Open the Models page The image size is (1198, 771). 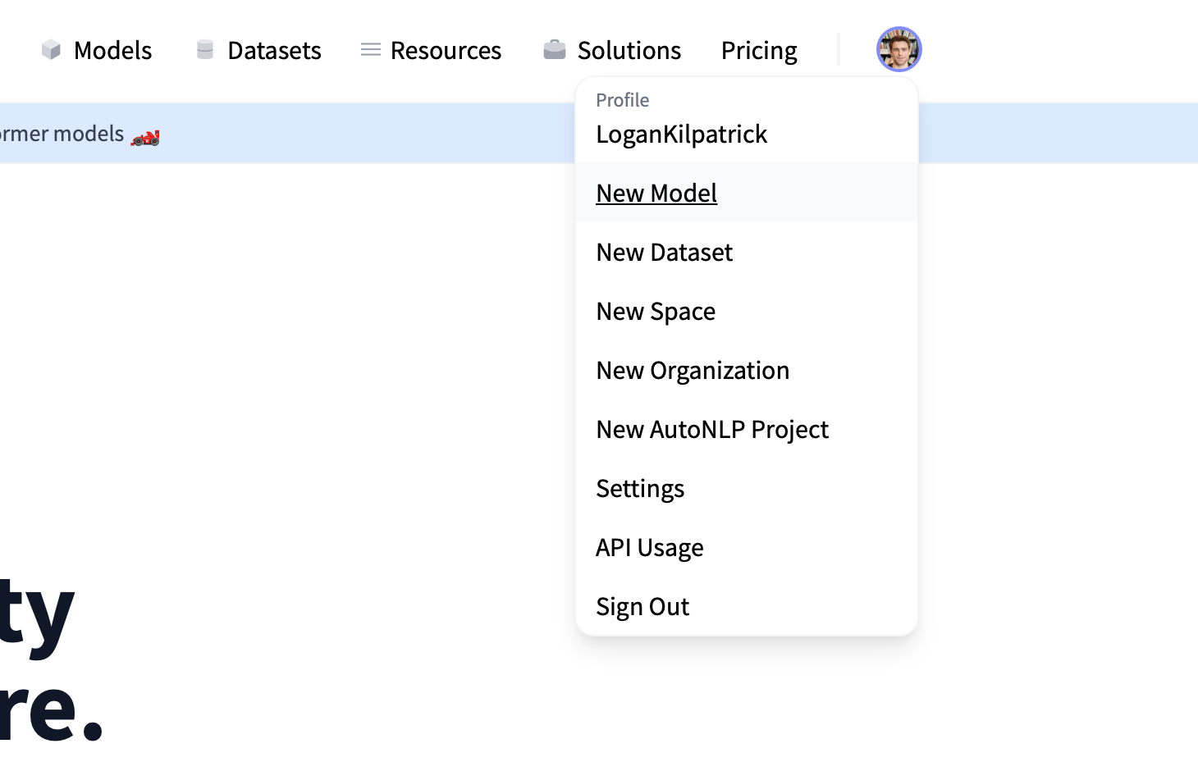[112, 51]
